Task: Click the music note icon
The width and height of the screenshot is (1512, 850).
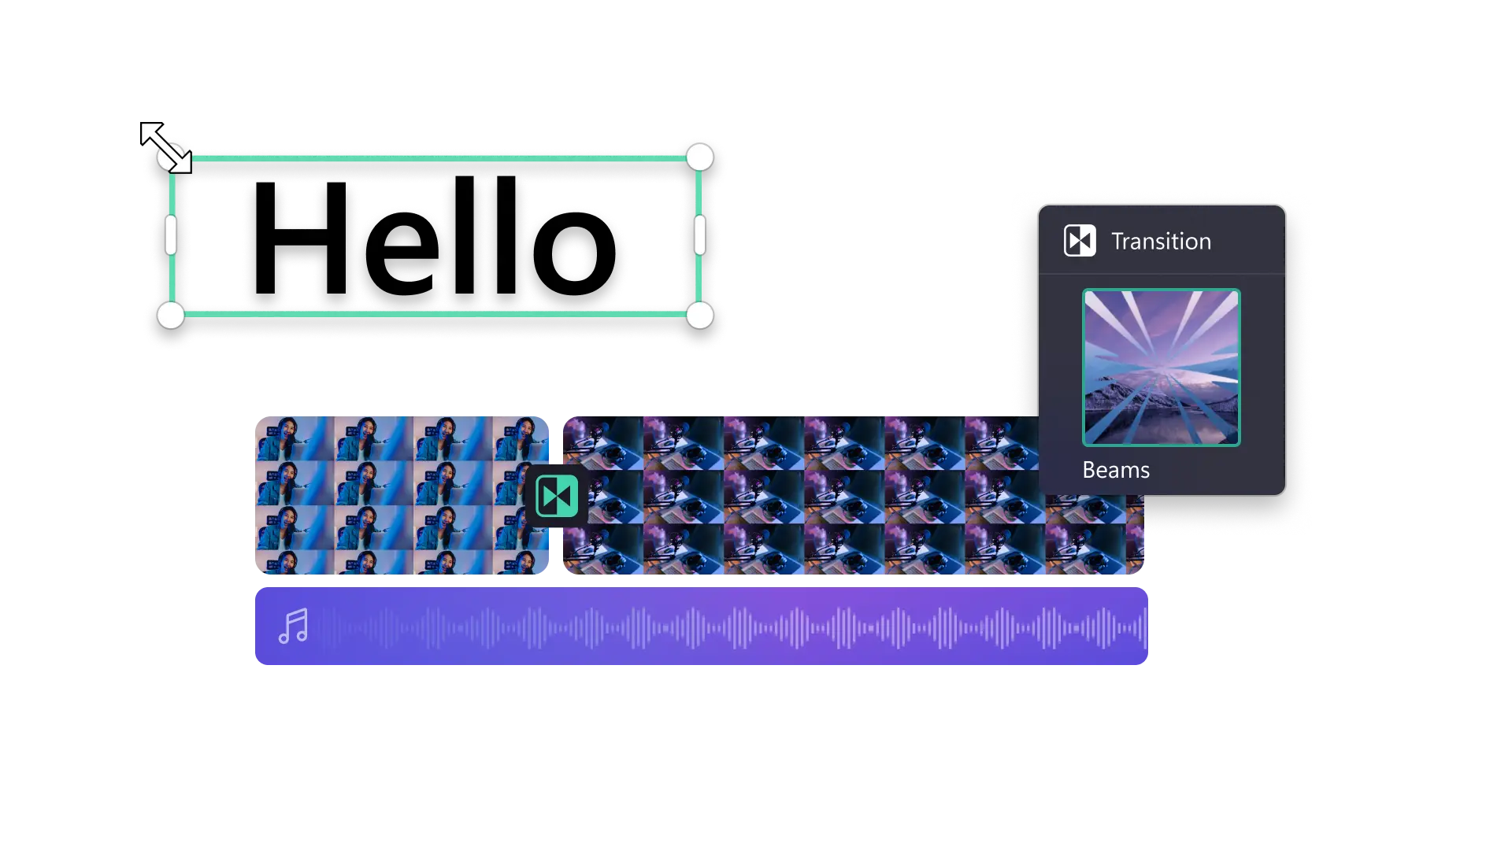Action: click(294, 626)
